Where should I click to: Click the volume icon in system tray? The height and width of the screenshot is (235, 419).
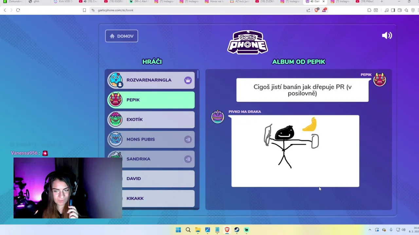tap(403, 230)
